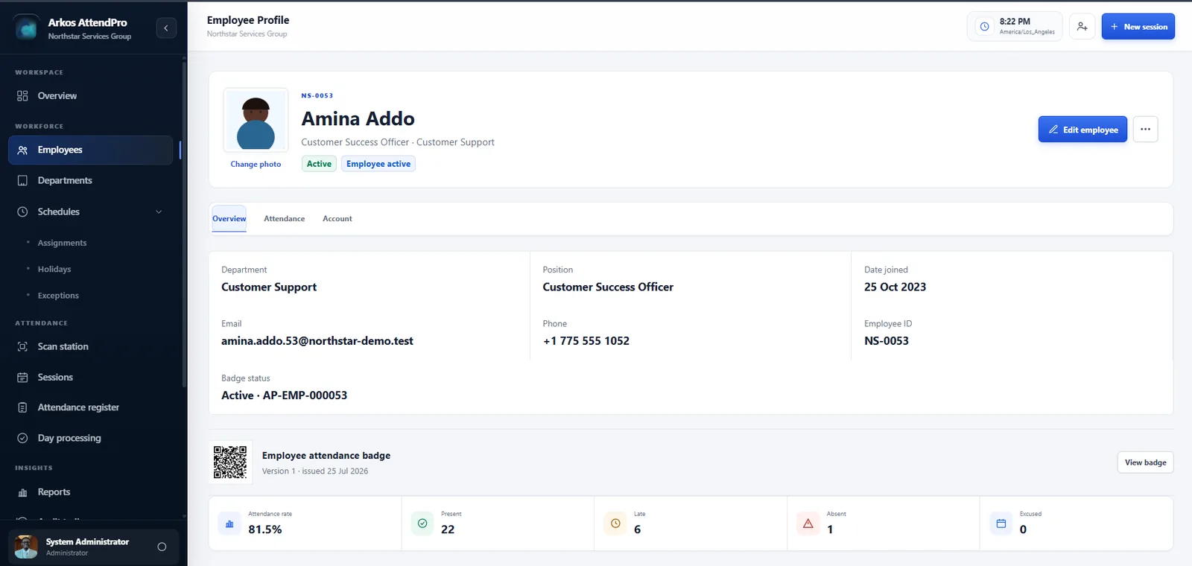Click the Overview grid icon in the sidebar

[x=22, y=96]
